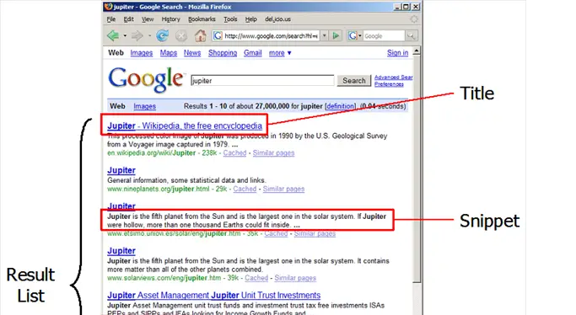Viewport: 576px width, 315px height.
Task: Open the nineplanets.org Jupiter result title
Action: pos(121,170)
